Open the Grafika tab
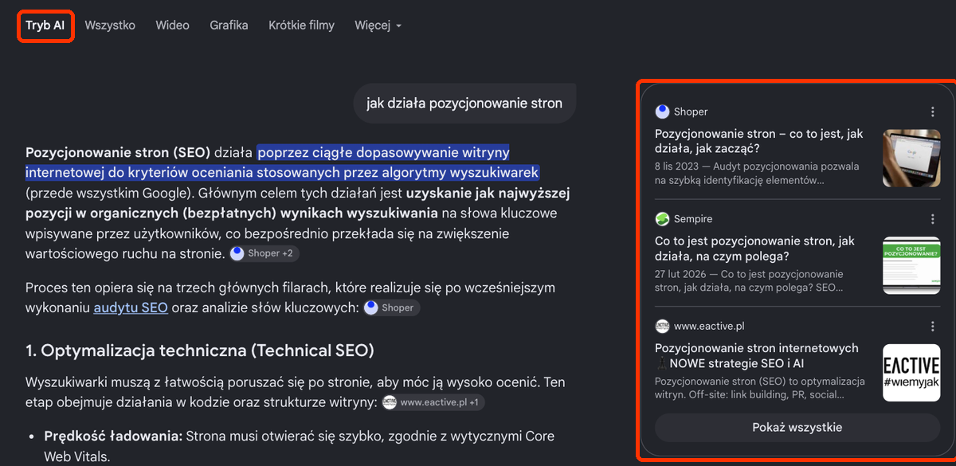This screenshot has height=466, width=956. click(x=229, y=25)
